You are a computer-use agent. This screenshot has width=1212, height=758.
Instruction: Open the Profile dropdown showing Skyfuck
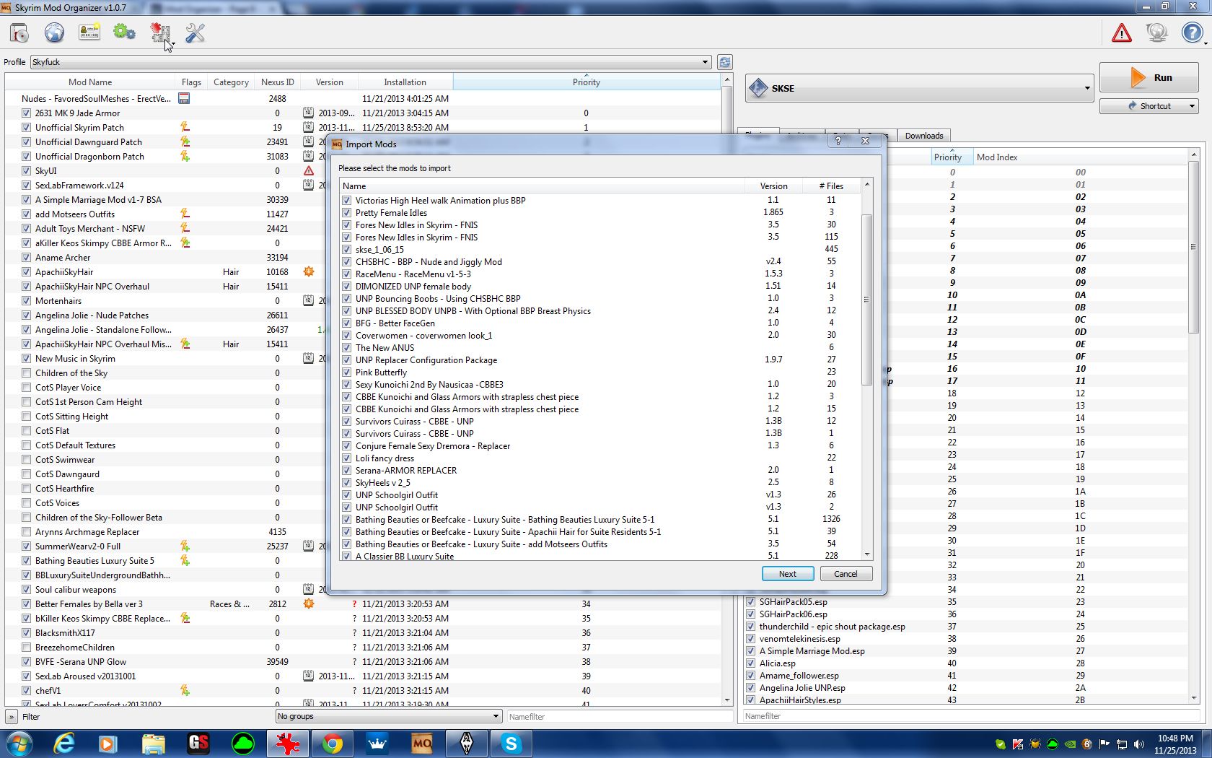[x=371, y=62]
